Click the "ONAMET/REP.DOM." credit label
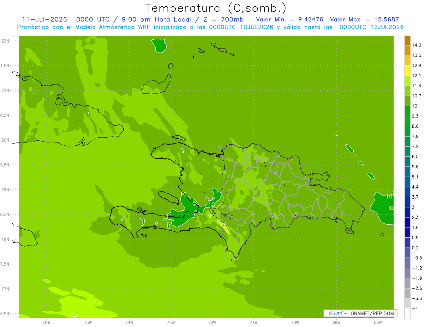Screen dimensions: 424x327 pos(373,313)
